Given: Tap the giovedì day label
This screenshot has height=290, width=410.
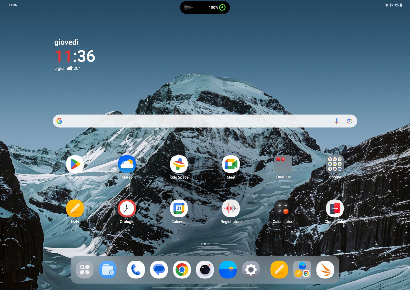Looking at the screenshot, I should [x=66, y=42].
